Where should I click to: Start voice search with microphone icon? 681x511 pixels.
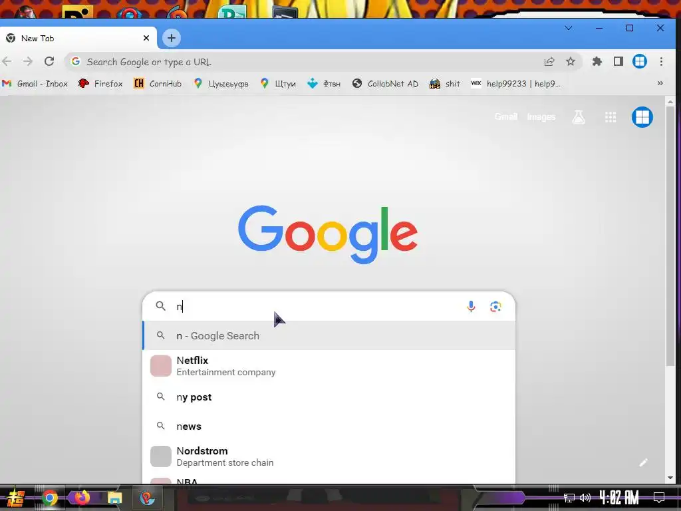coord(471,306)
